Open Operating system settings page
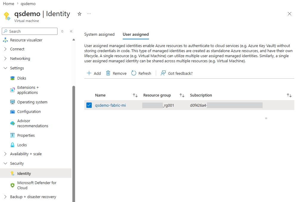The image size is (297, 202). (x=32, y=102)
